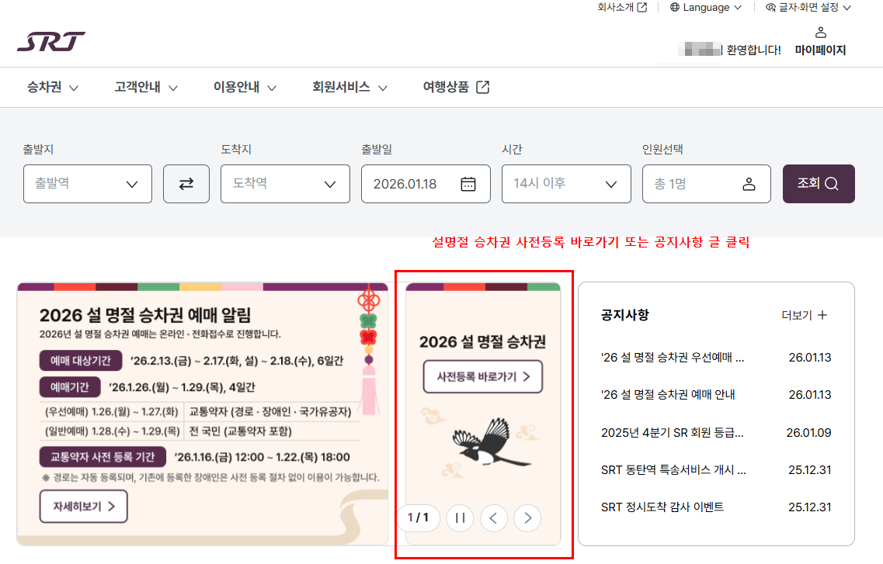Screen dimensions: 883x564
Task: Open notice SRT 정시도착 감사 이벤트
Action: click(x=662, y=507)
